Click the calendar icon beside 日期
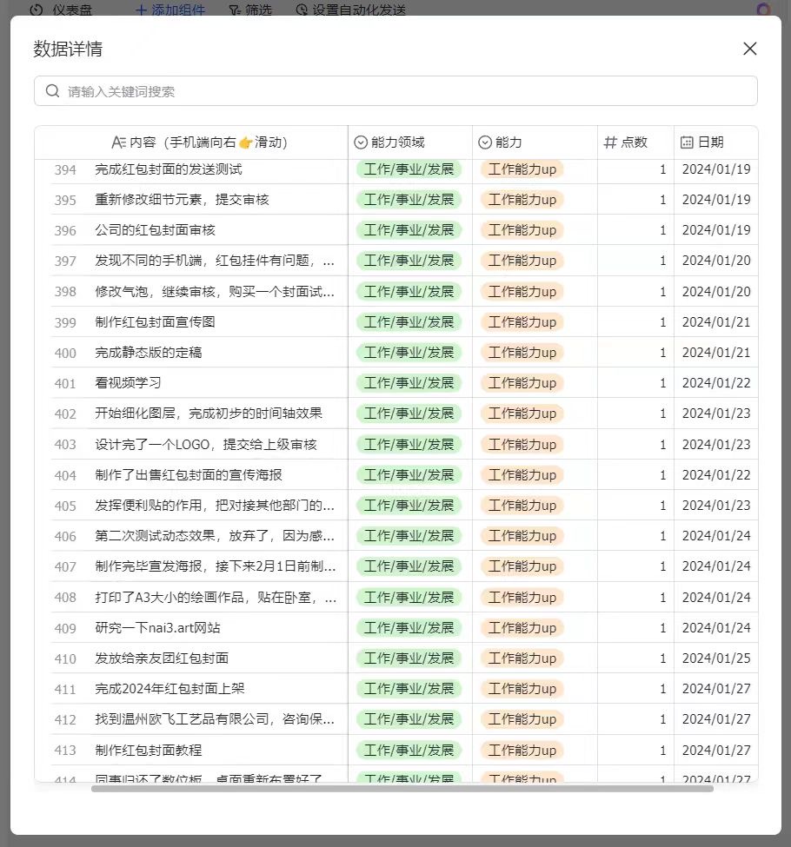The height and width of the screenshot is (847, 791). click(x=687, y=142)
